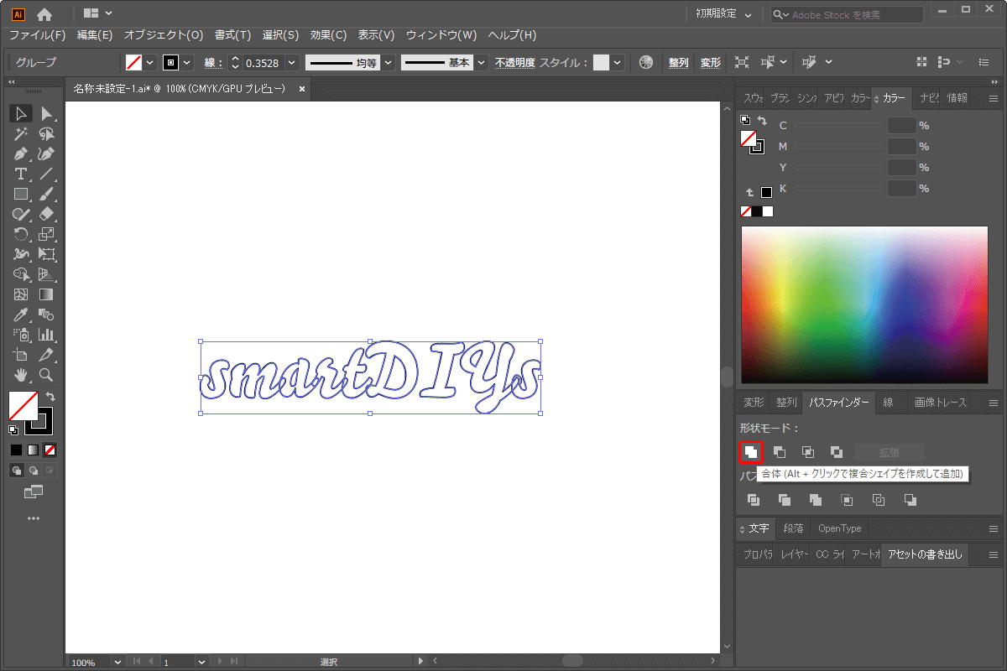Select the Shape Builder tool
The width and height of the screenshot is (1007, 671).
[22, 274]
